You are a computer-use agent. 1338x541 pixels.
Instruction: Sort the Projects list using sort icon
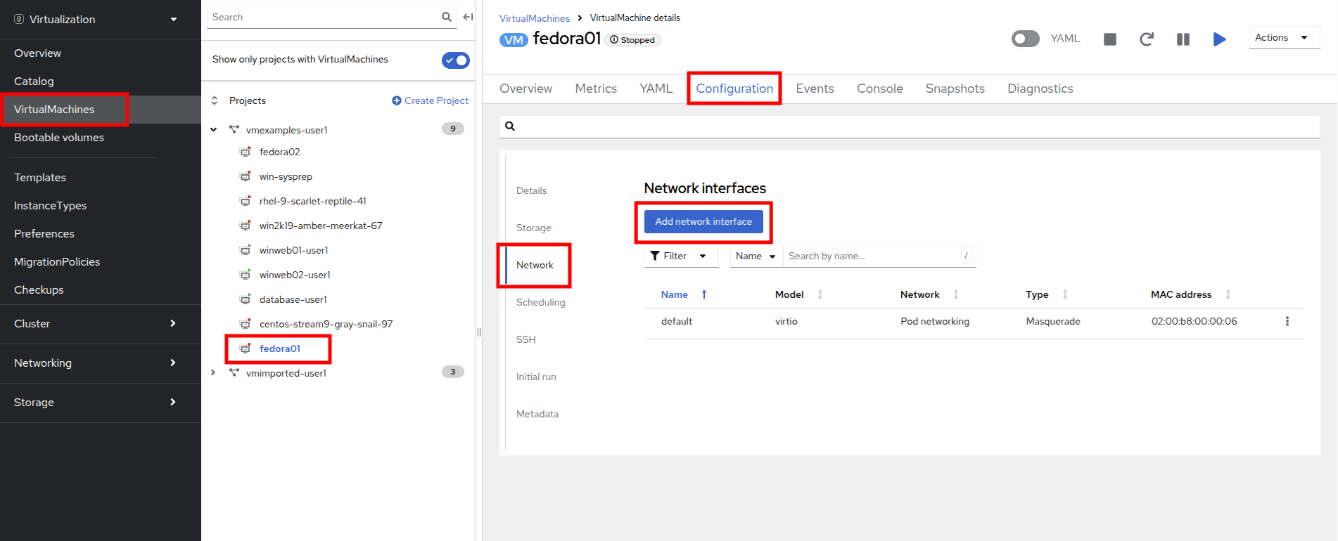click(x=215, y=100)
